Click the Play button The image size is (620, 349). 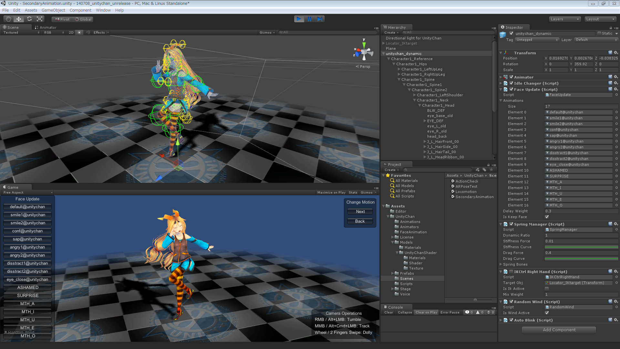pyautogui.click(x=299, y=19)
